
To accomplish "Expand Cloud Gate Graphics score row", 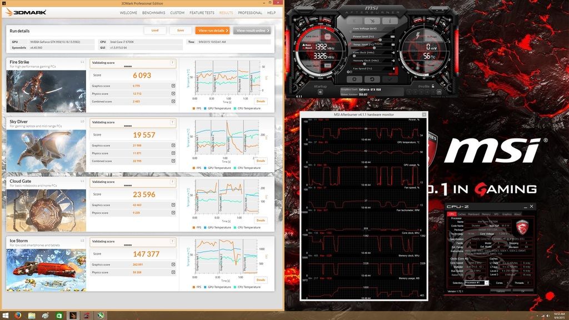I will (x=173, y=205).
